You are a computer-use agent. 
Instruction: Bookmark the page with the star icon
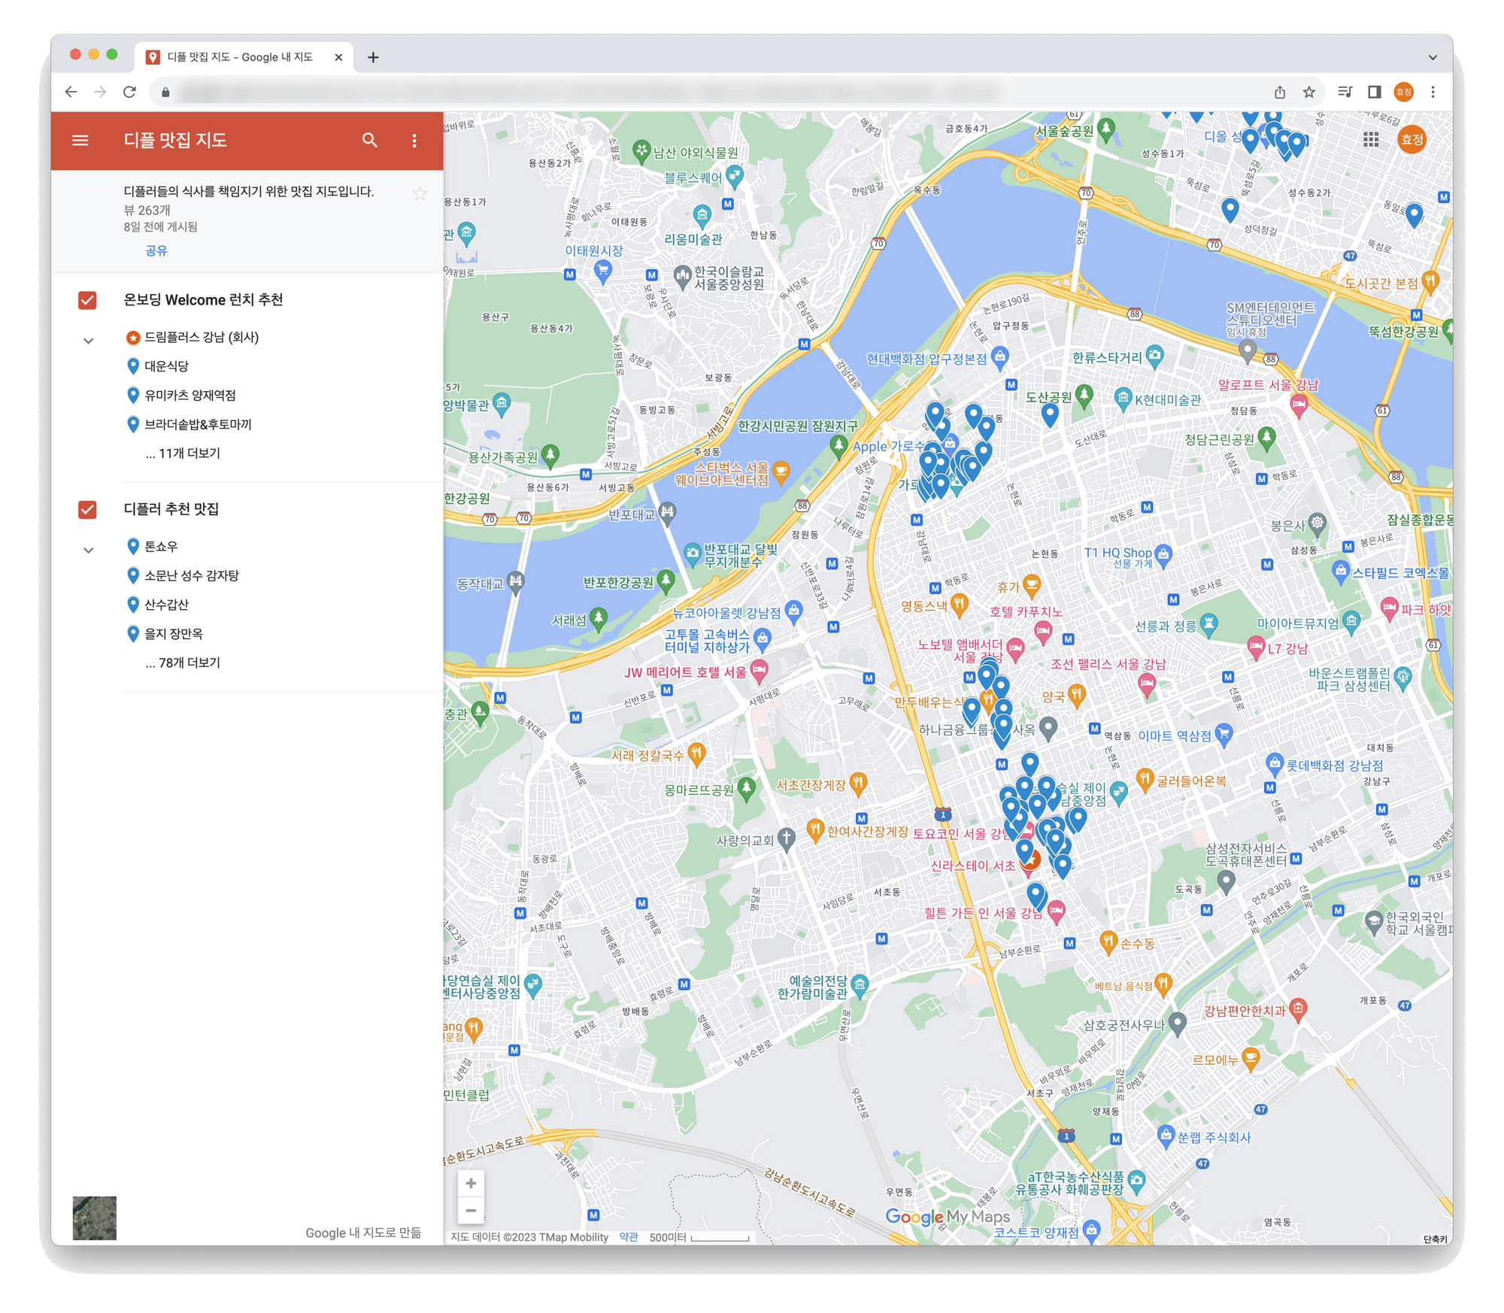click(x=1309, y=92)
